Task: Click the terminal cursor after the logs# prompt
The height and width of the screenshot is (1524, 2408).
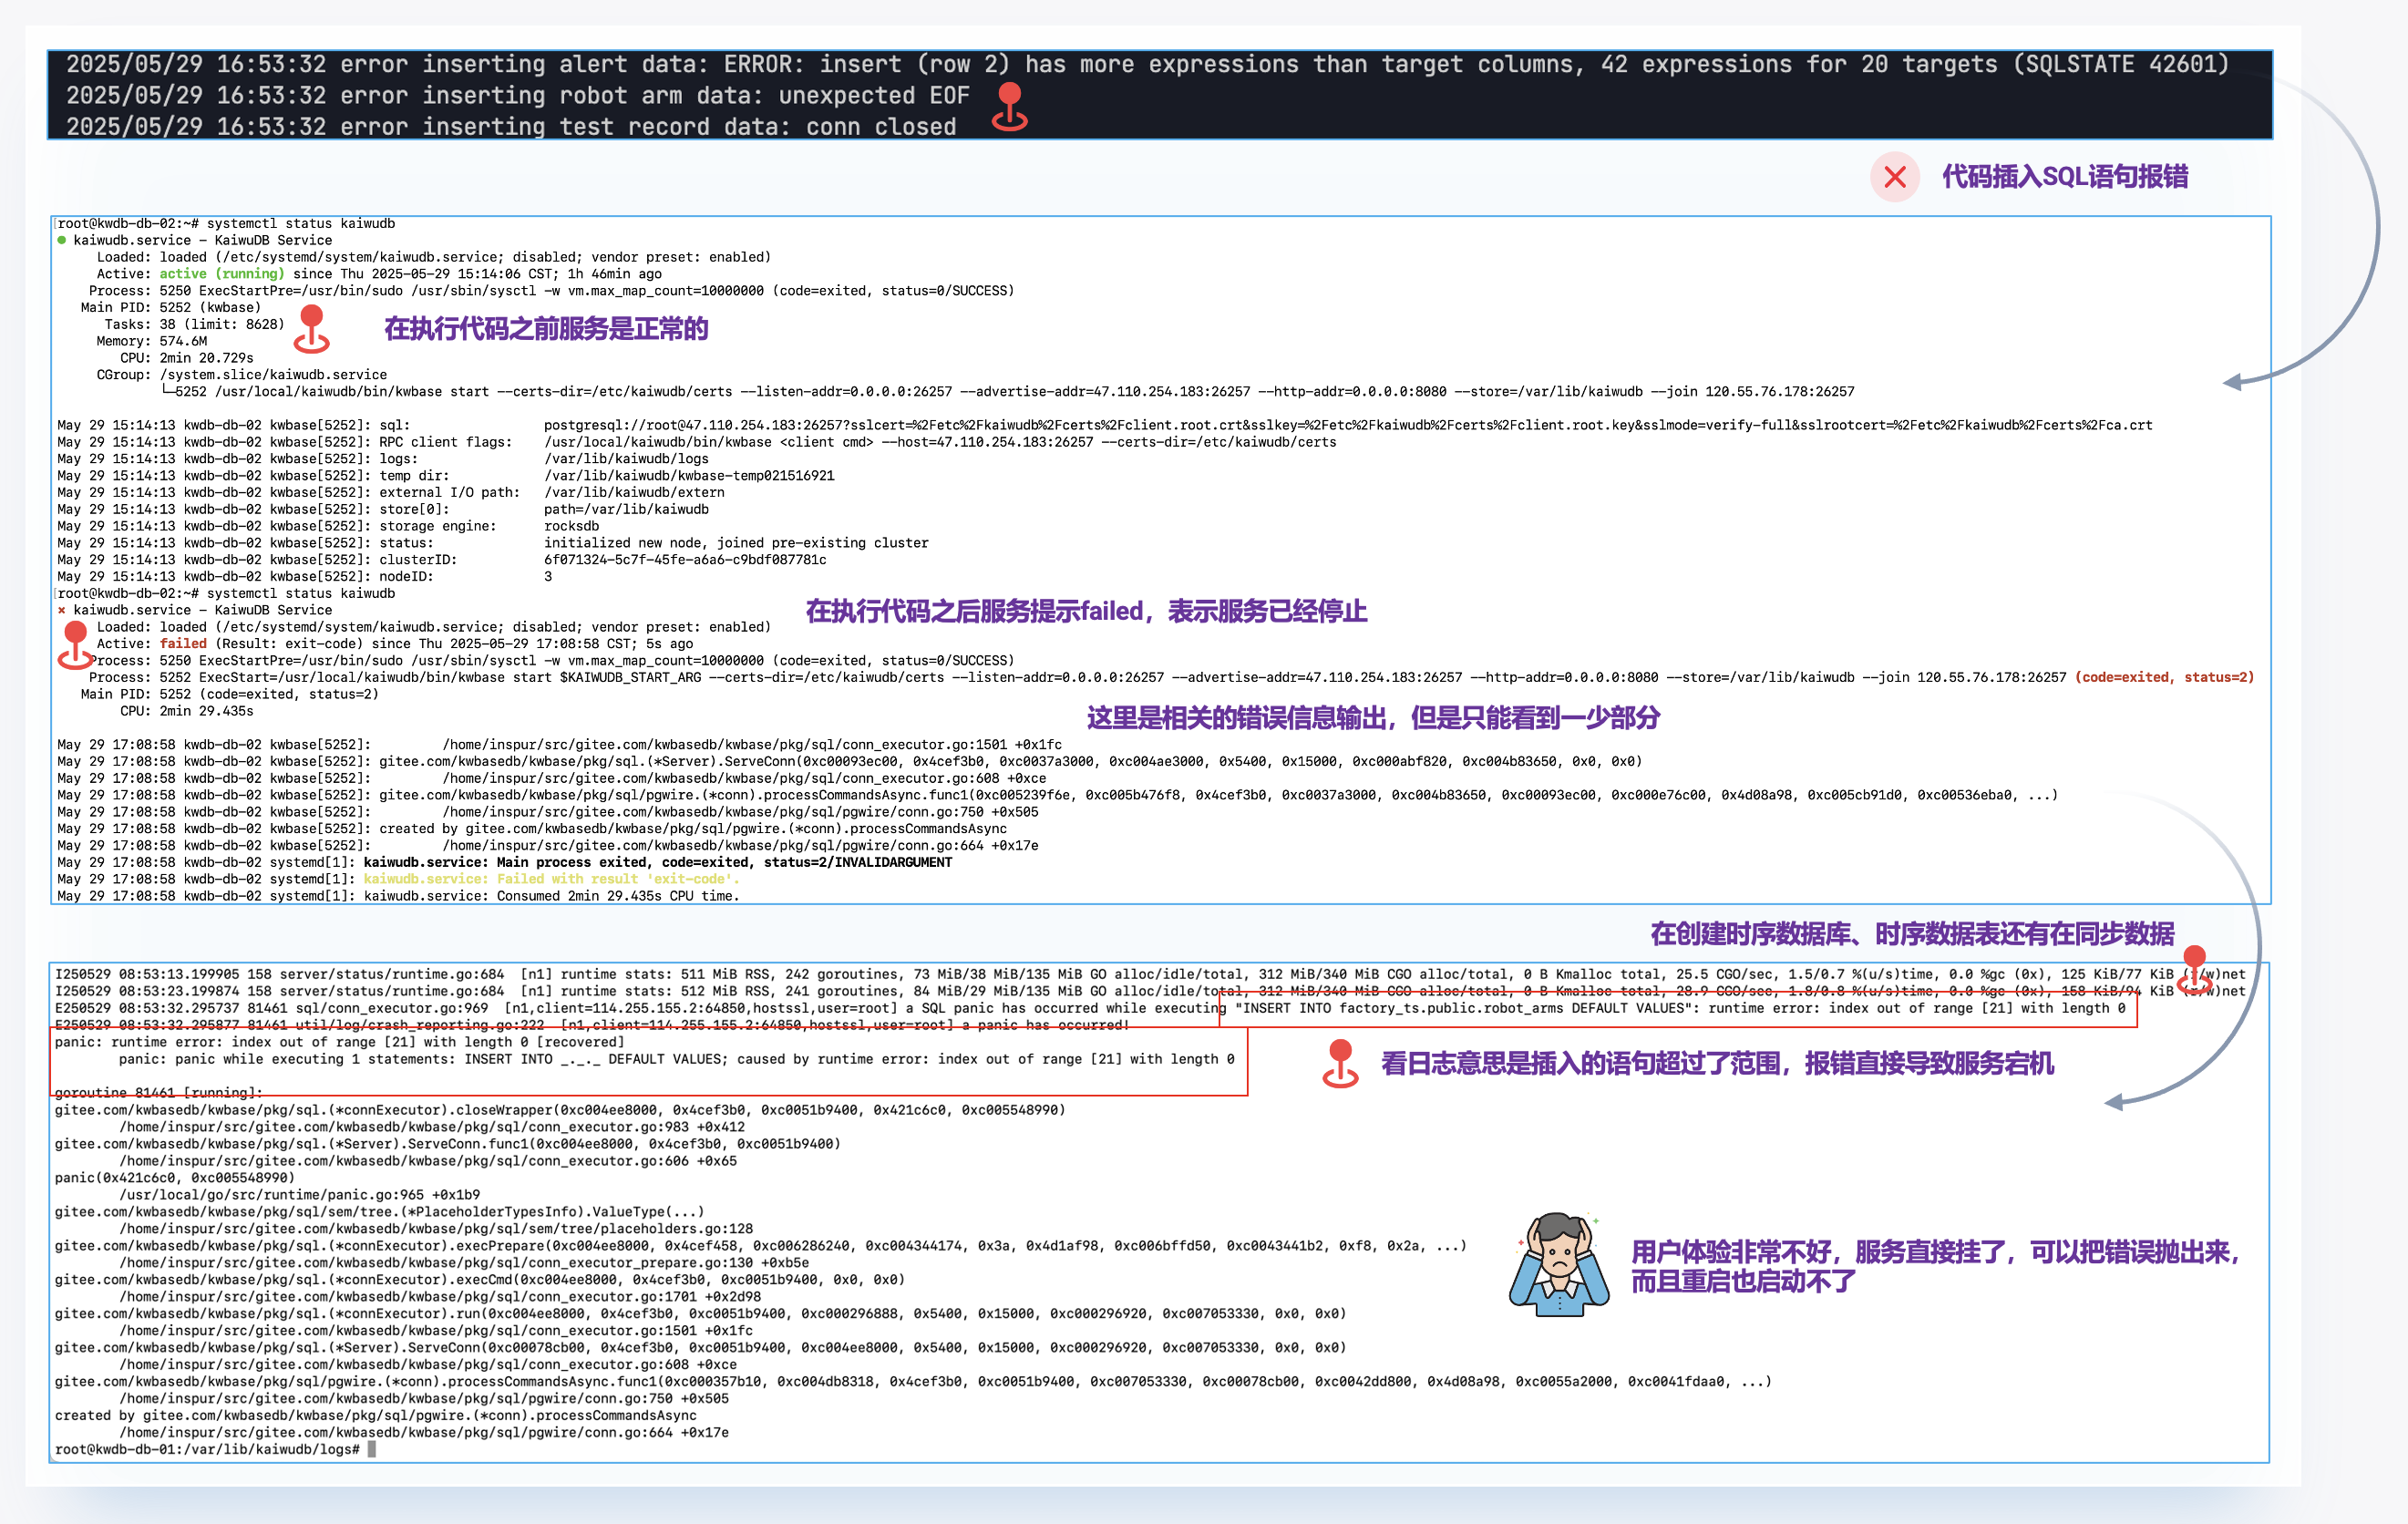Action: pyautogui.click(x=371, y=1449)
